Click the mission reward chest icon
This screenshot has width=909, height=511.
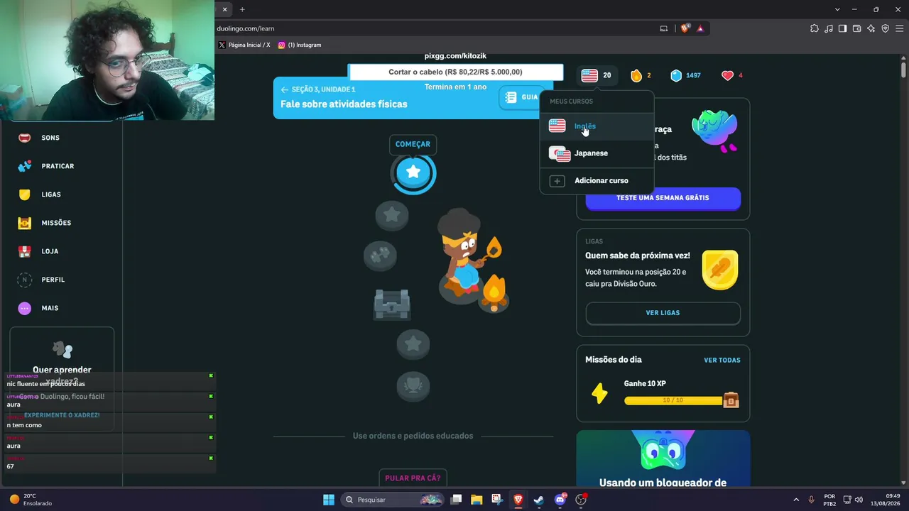[x=731, y=400]
